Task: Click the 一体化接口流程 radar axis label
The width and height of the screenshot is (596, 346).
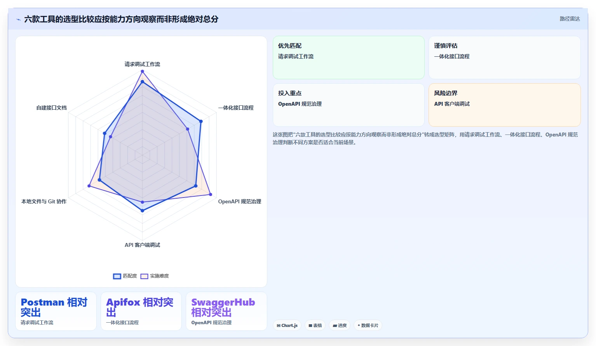Action: tap(236, 108)
